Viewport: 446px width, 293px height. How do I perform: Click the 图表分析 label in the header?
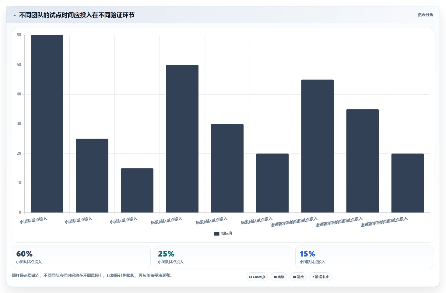pos(425,15)
